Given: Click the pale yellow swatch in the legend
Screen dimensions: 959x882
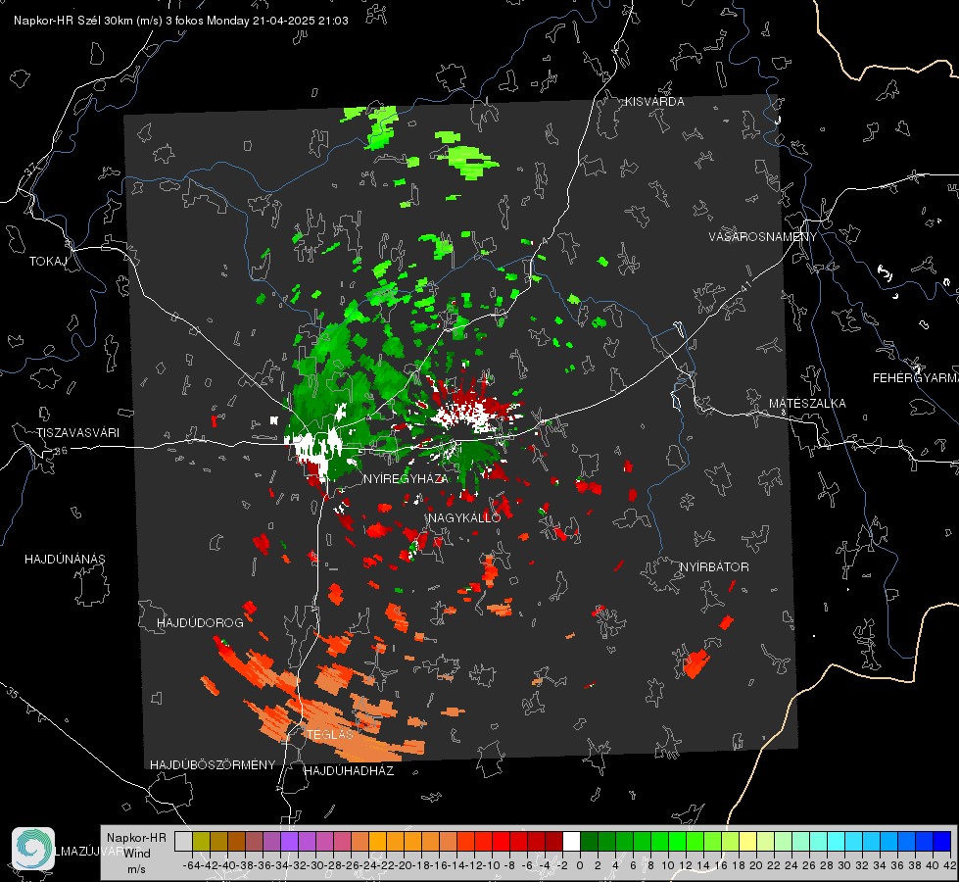Looking at the screenshot, I should [x=748, y=841].
